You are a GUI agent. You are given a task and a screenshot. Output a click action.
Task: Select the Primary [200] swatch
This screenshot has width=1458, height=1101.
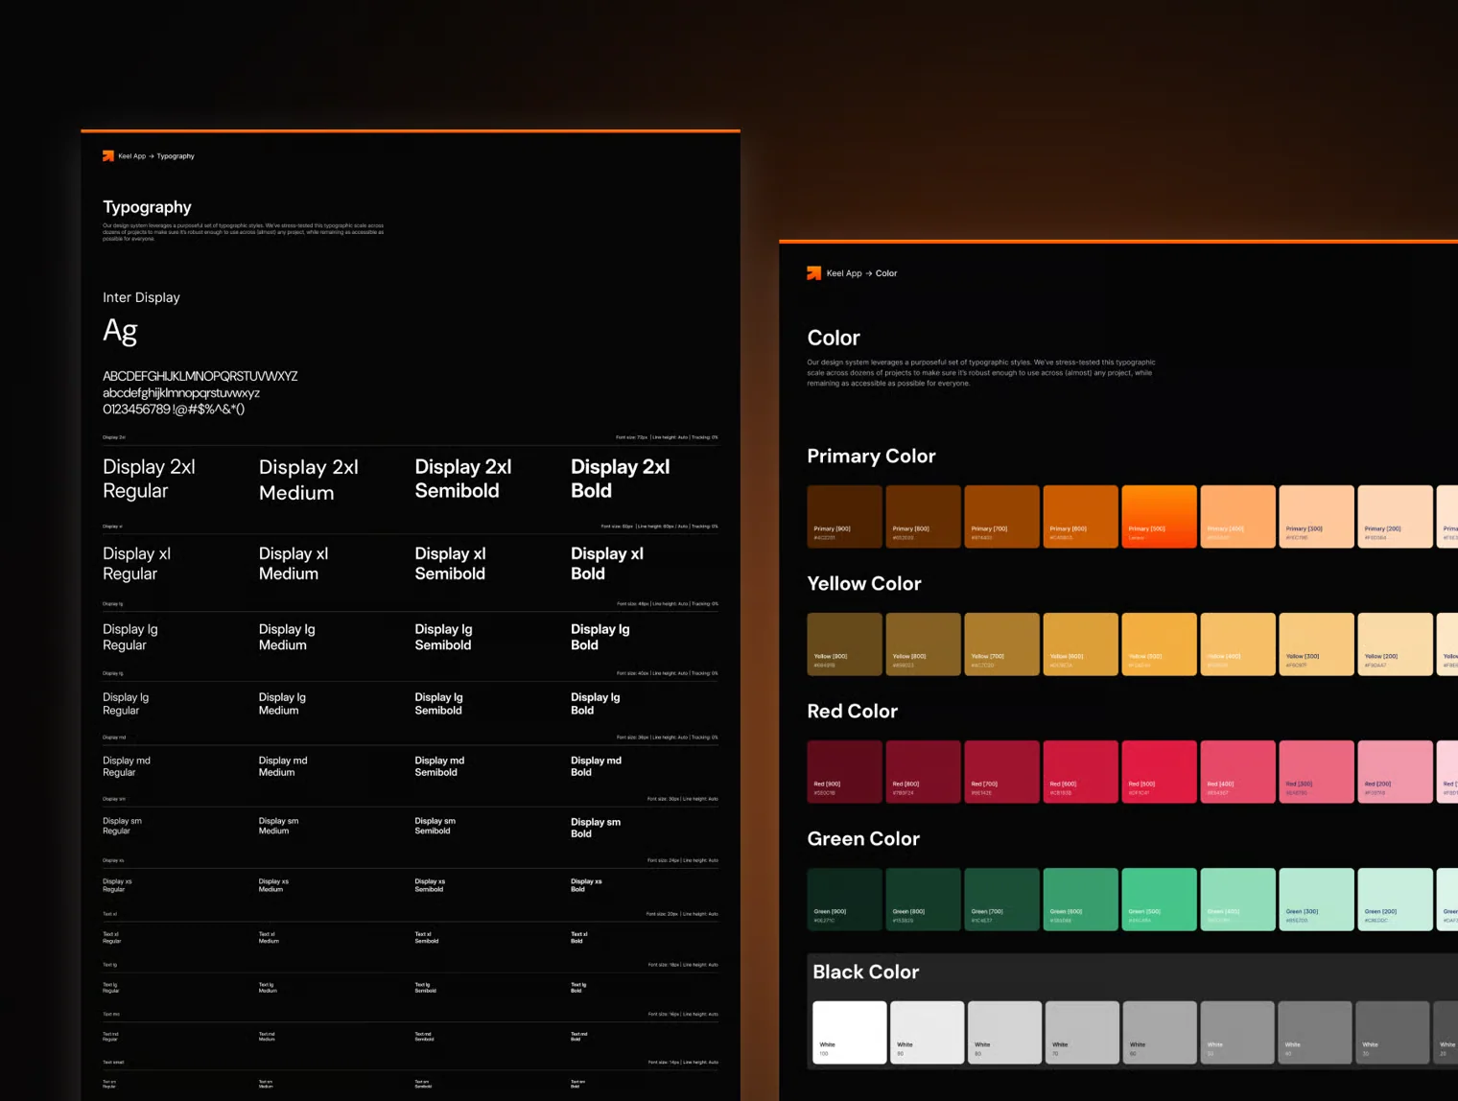pyautogui.click(x=1395, y=517)
